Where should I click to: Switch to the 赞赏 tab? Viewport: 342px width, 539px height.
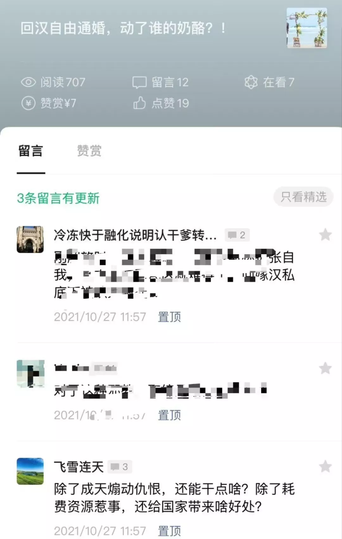89,151
